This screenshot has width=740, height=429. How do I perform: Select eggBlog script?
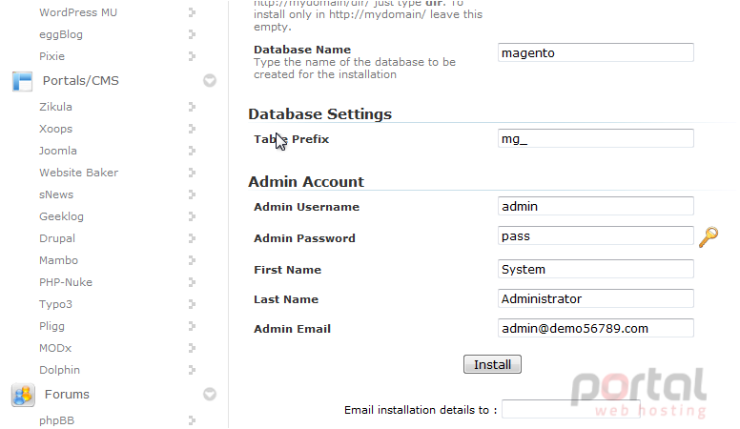[61, 34]
